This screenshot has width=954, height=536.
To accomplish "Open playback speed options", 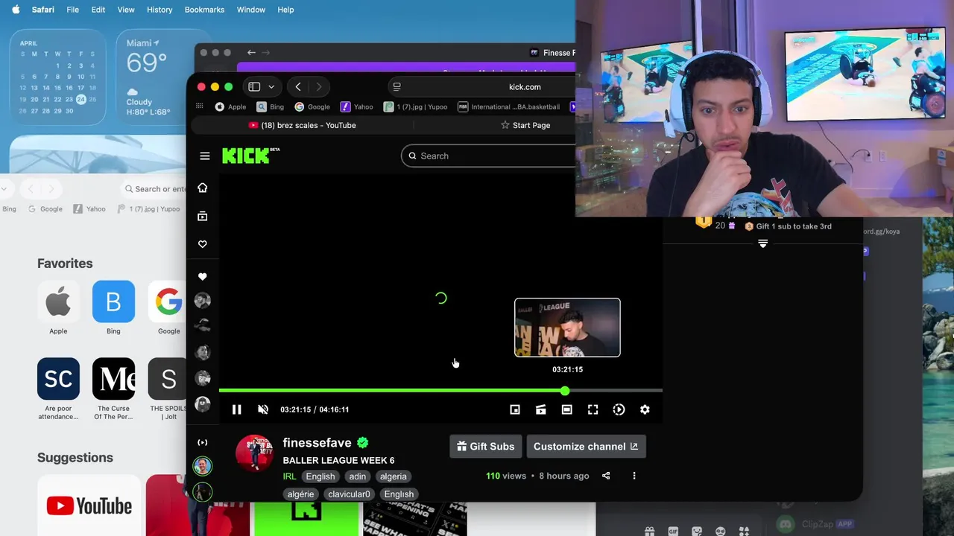I will coord(619,409).
